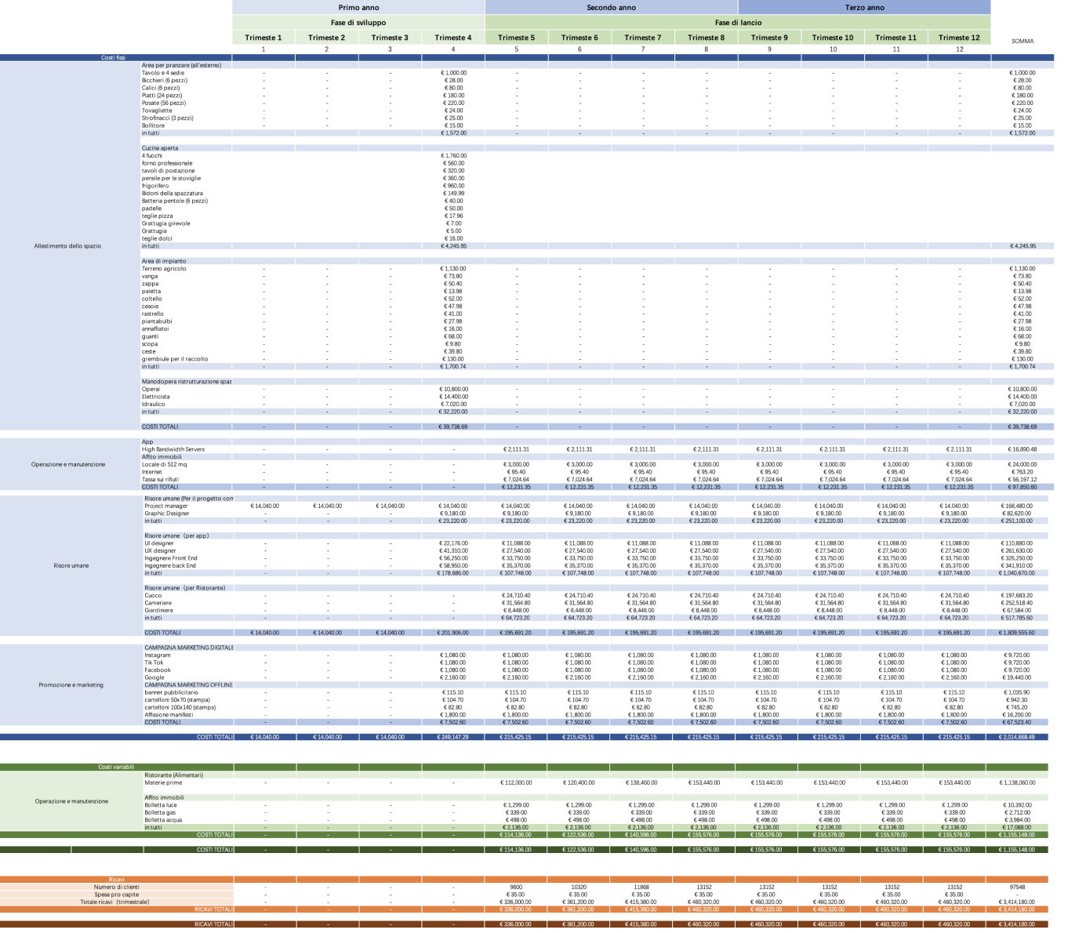Select the 'Trimeste 4' column header
This screenshot has height=933, width=1068.
point(453,38)
